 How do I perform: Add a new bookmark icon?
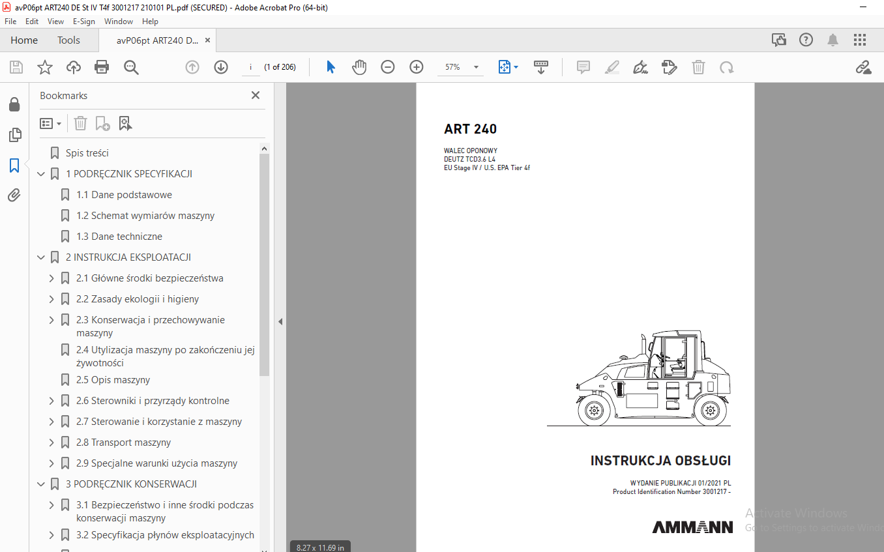(102, 123)
